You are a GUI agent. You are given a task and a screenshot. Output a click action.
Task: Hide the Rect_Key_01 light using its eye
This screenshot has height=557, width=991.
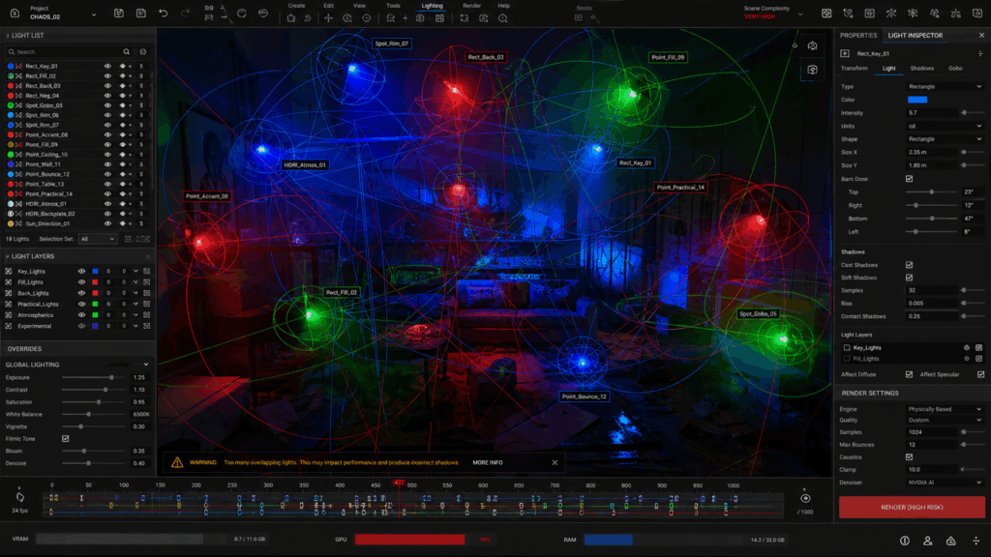(107, 66)
